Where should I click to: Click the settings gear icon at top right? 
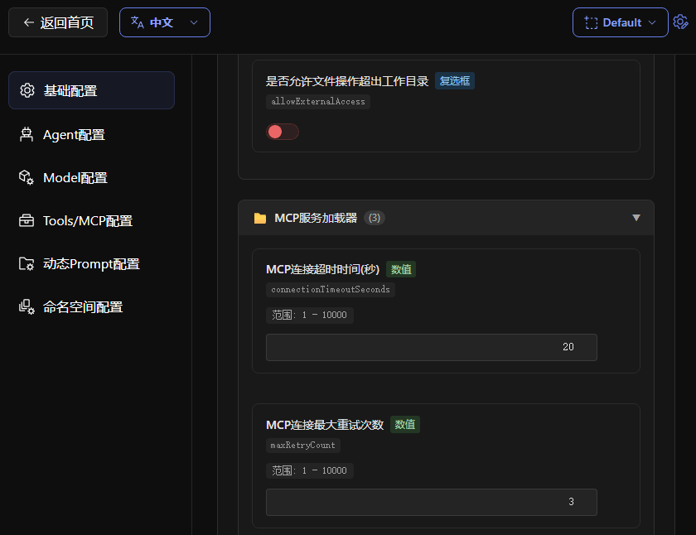pos(680,22)
